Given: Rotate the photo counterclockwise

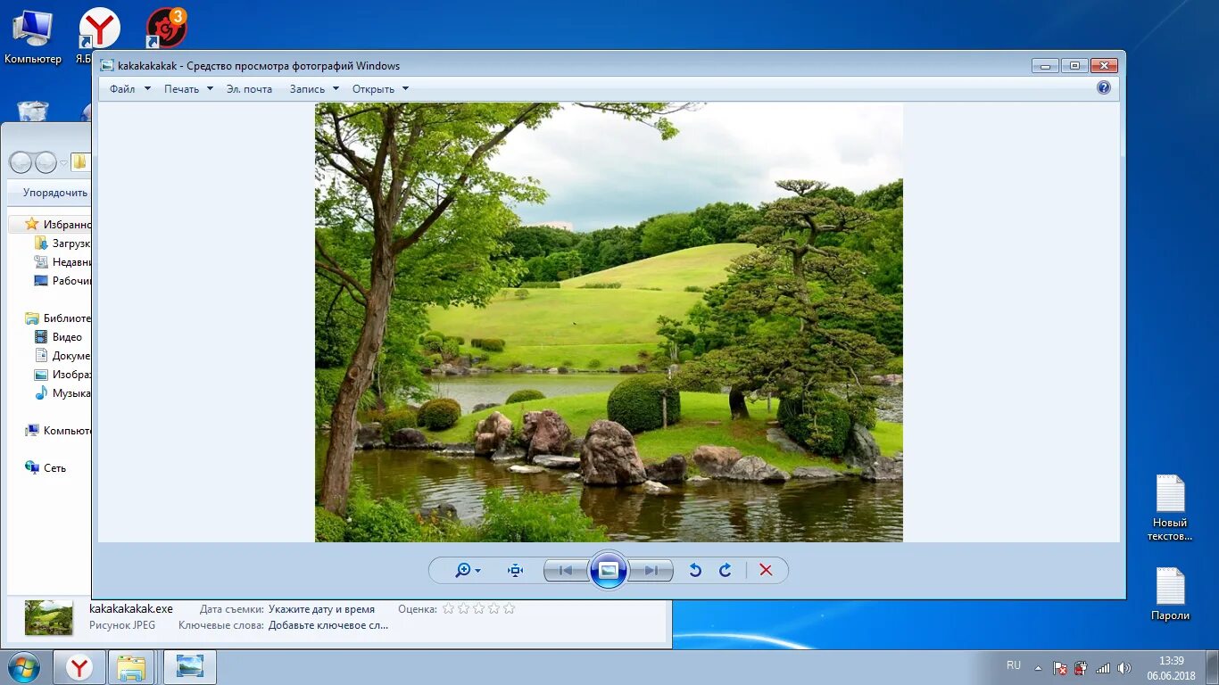Looking at the screenshot, I should (x=695, y=571).
